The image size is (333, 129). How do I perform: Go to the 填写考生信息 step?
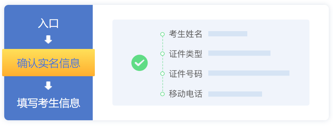(x=48, y=103)
